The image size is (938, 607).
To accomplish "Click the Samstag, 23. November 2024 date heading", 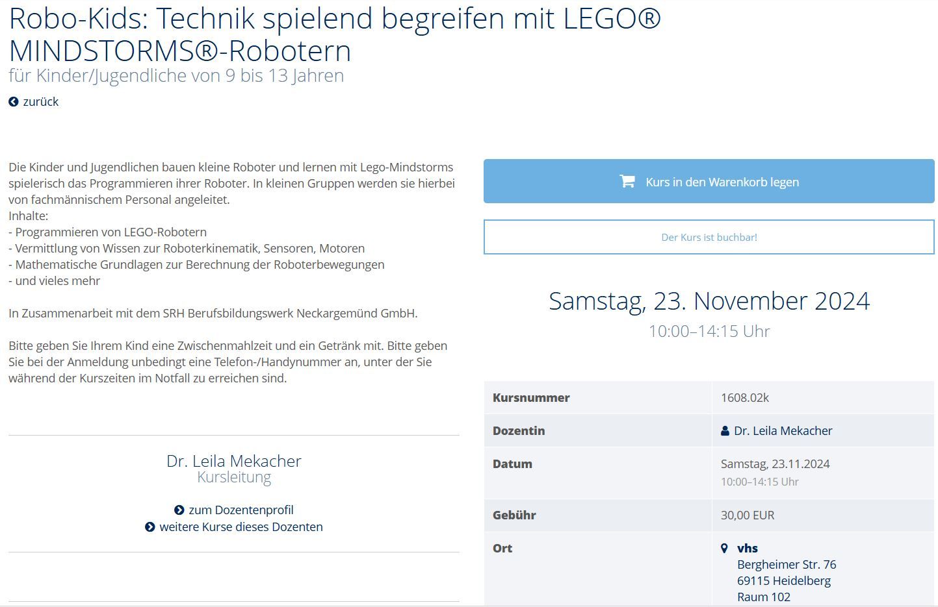I will [709, 301].
